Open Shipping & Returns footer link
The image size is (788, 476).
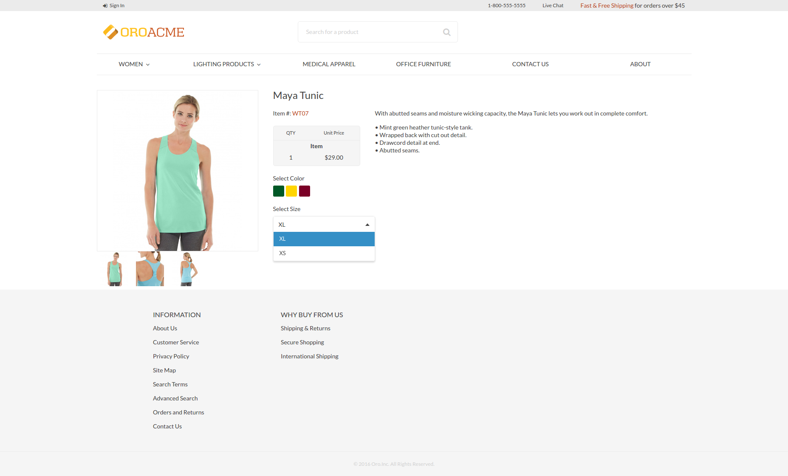pos(305,328)
